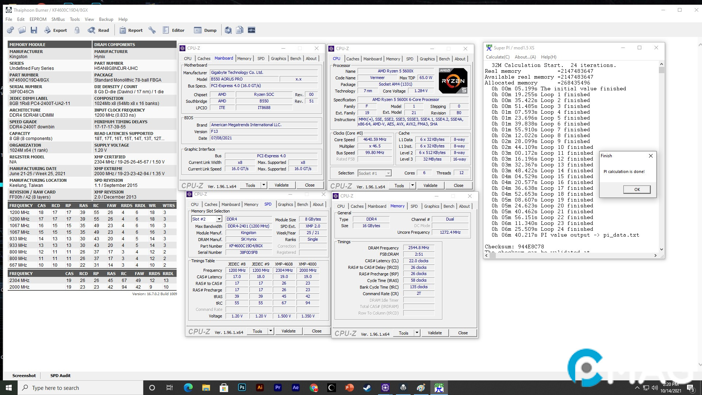Open Tools dropdown arrow in Mainboard CPU-Z
702x395 pixels.
tap(264, 185)
